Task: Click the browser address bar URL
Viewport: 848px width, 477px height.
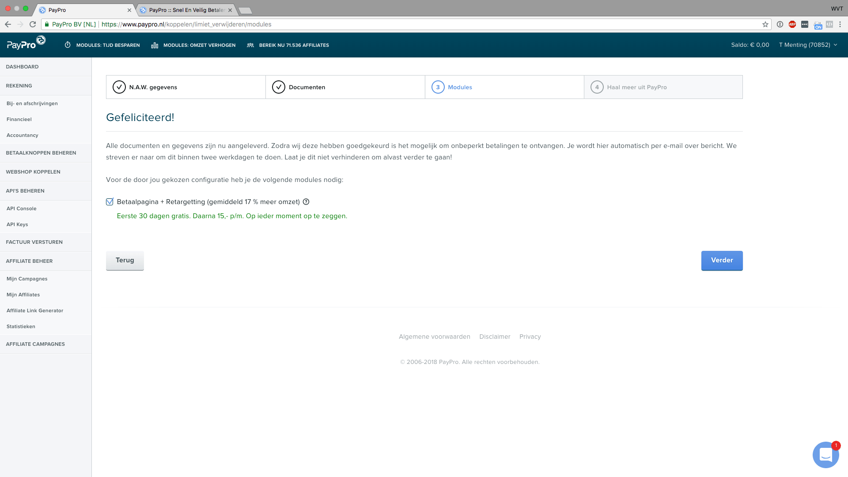Action: click(186, 24)
